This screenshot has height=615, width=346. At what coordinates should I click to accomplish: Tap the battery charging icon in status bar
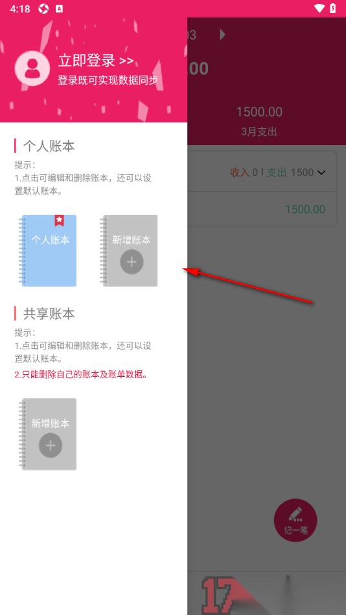pyautogui.click(x=332, y=8)
